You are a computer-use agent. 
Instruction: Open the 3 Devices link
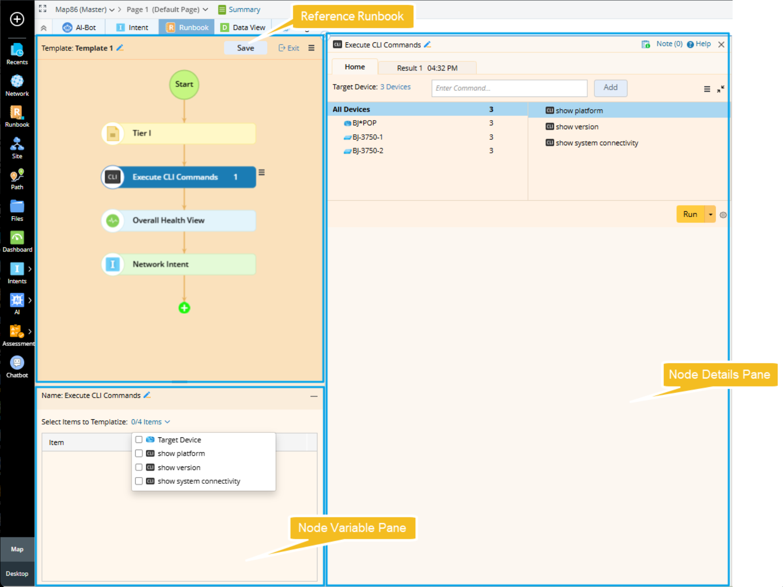click(x=395, y=87)
